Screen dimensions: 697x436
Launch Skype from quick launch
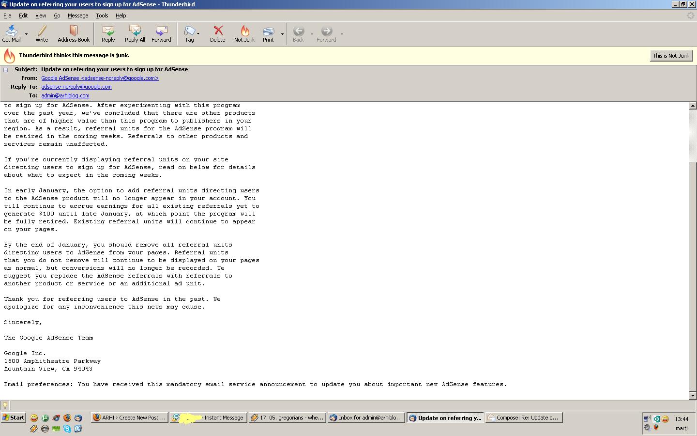pos(67,429)
